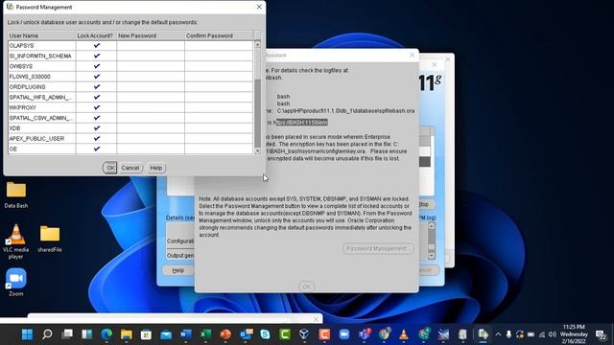Viewport: 614px width, 345px height.
Task: Toggle lock checkbox for OLAPSYS account
Action: pyautogui.click(x=96, y=46)
